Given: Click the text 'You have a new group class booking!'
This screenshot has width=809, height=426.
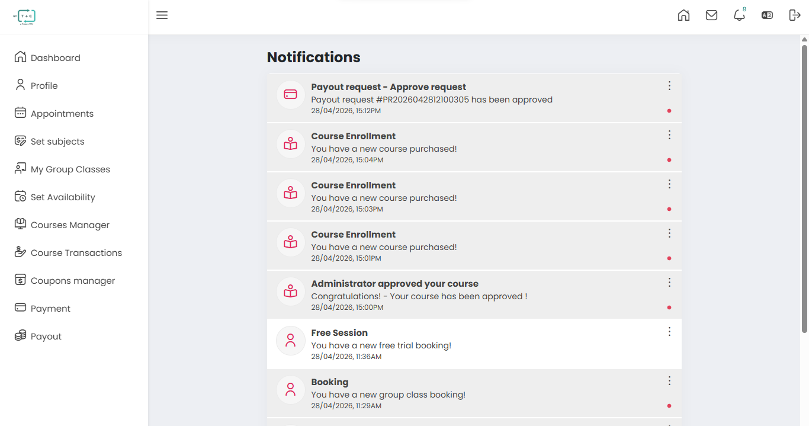Looking at the screenshot, I should click(x=389, y=395).
